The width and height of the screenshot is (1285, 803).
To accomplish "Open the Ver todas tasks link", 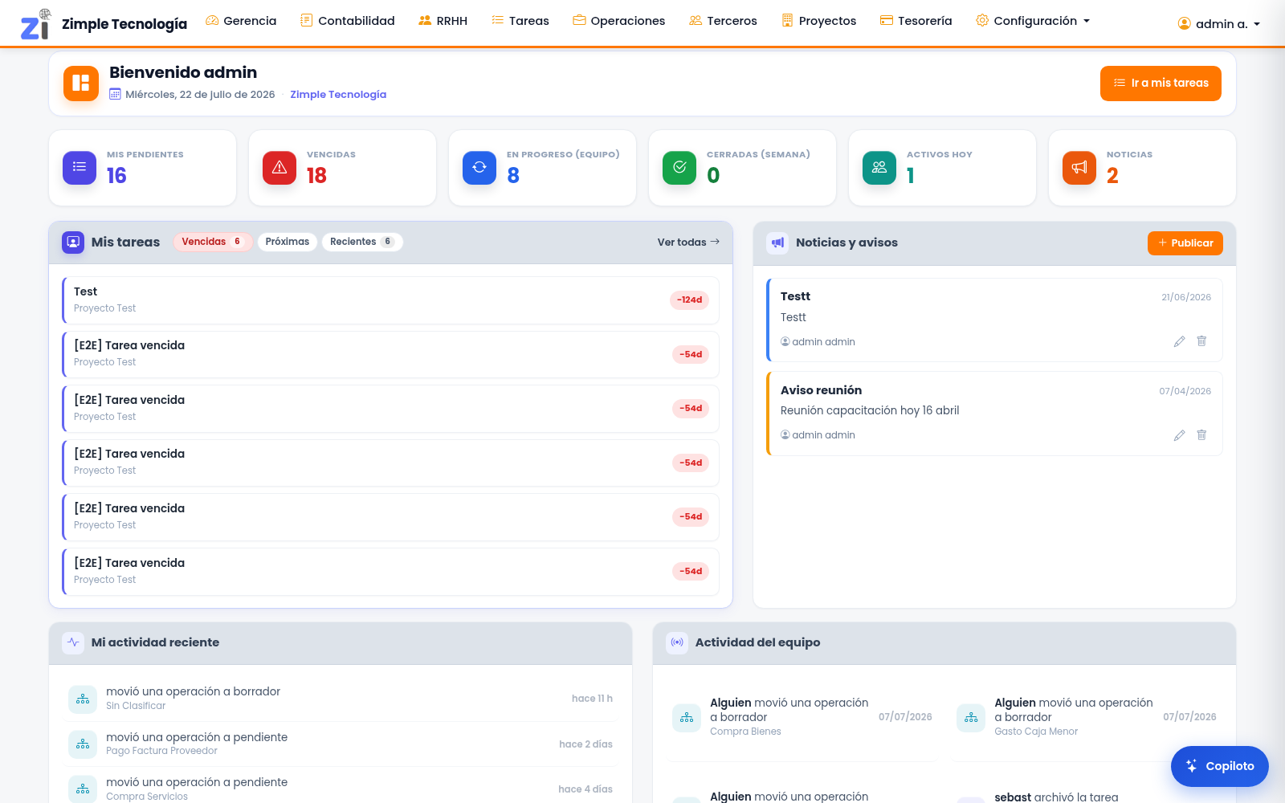I will [x=688, y=243].
